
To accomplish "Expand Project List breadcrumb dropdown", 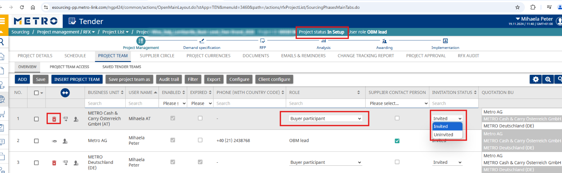I will 127,32.
